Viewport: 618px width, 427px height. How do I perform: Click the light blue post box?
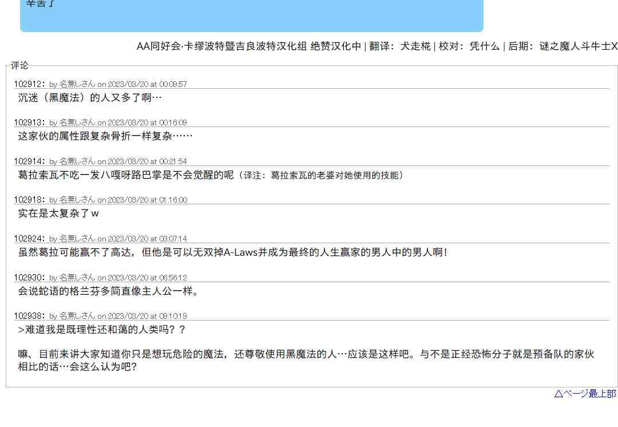pos(252,17)
